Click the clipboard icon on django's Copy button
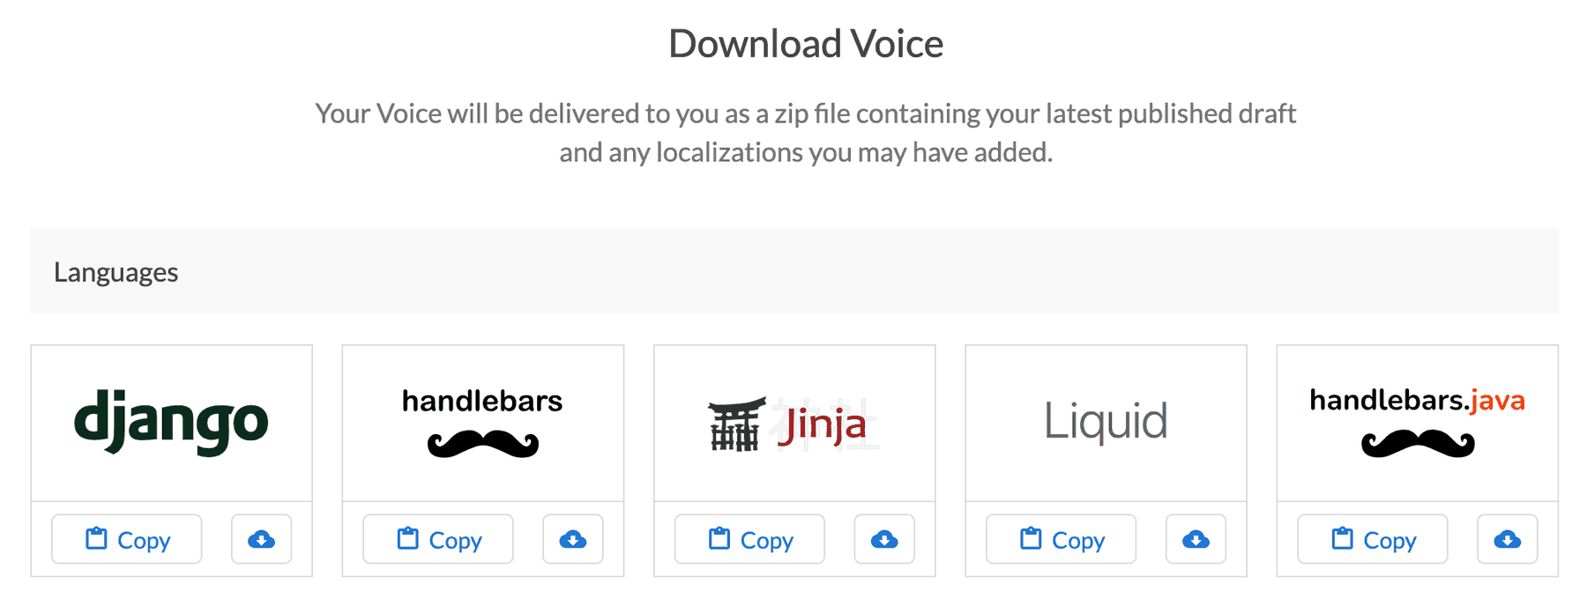This screenshot has height=605, width=1587. (97, 538)
